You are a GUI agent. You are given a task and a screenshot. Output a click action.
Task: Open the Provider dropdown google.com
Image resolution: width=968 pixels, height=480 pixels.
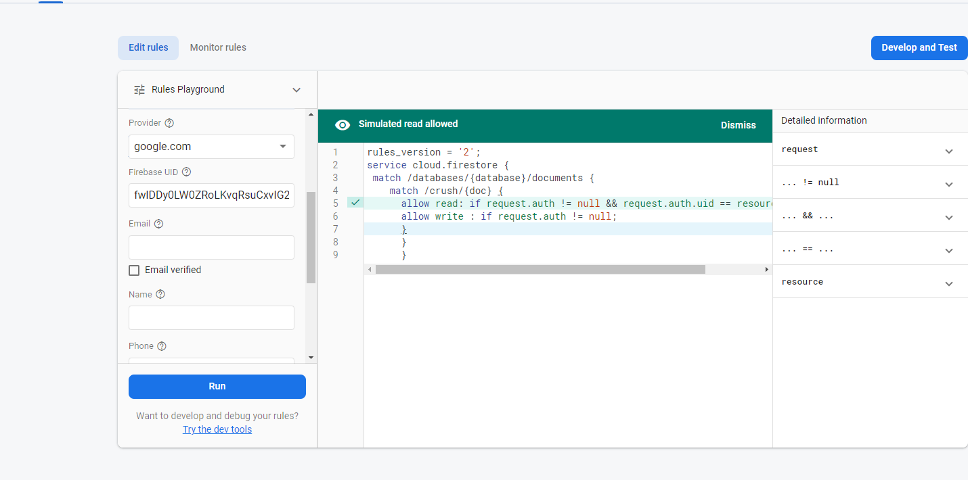211,147
